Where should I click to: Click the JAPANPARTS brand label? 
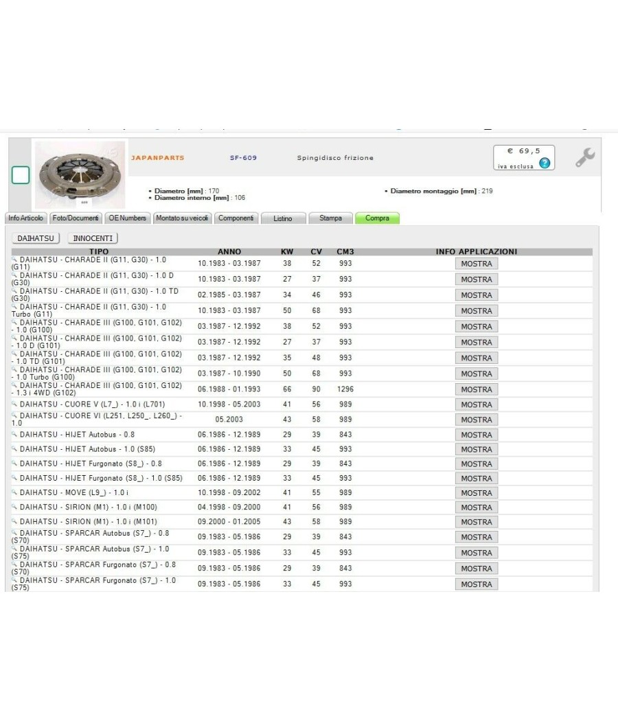pos(158,158)
